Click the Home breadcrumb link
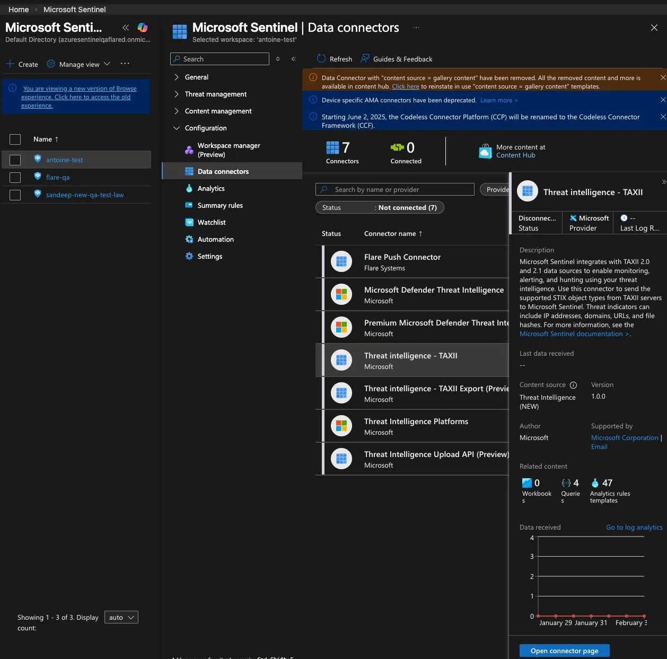Viewport: 667px width, 659px height. point(19,10)
